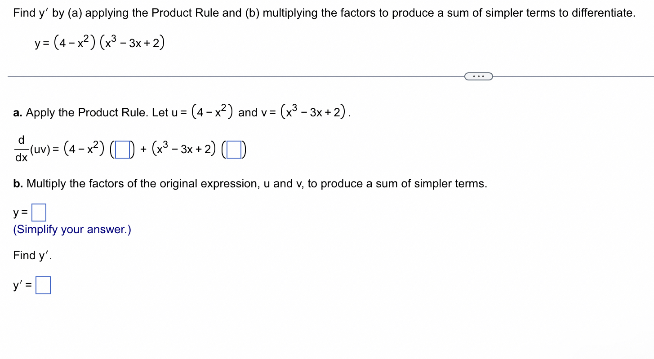Click the part b instruction text
This screenshot has width=654, height=359.
coord(250,183)
